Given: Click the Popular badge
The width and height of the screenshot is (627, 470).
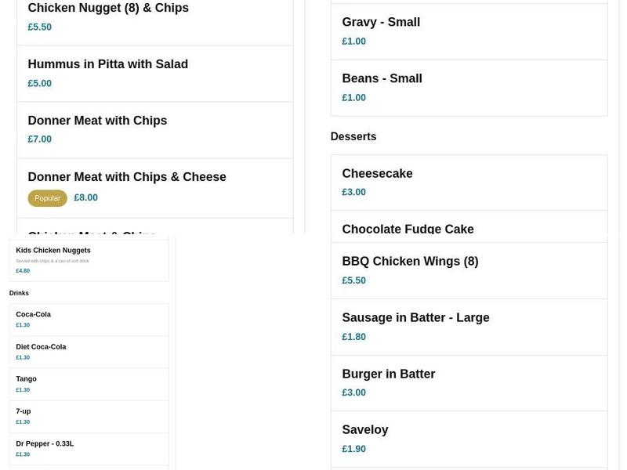Looking at the screenshot, I should (47, 197).
